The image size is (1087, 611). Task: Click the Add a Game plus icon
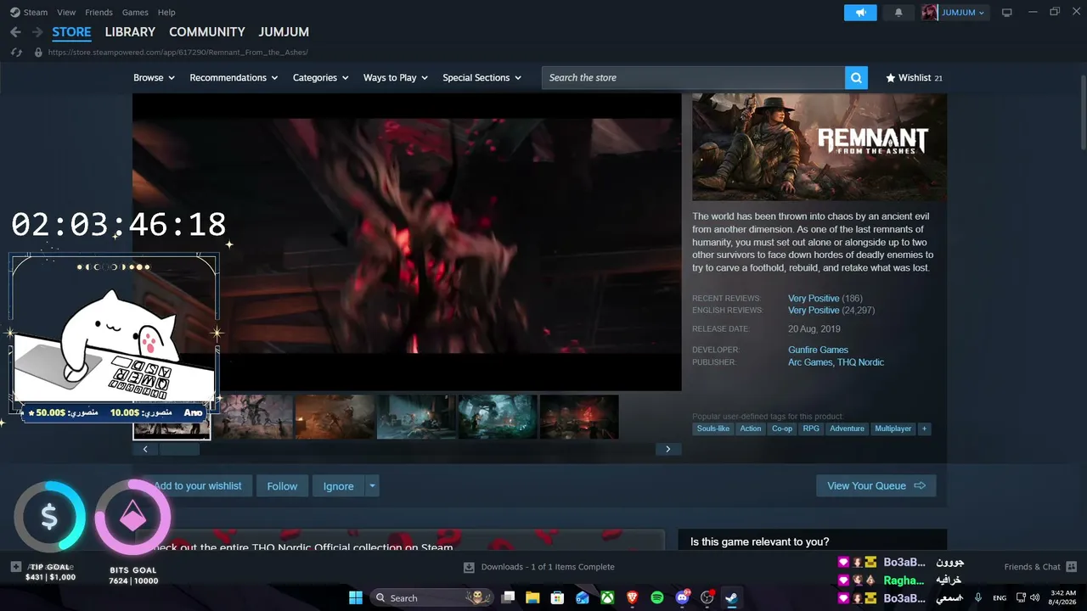coord(16,567)
